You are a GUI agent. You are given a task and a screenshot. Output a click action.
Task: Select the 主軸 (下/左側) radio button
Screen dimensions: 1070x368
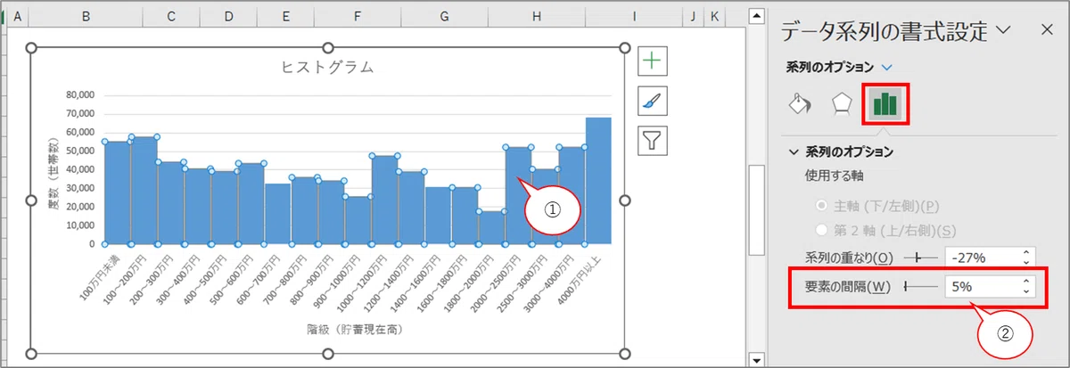click(x=823, y=204)
